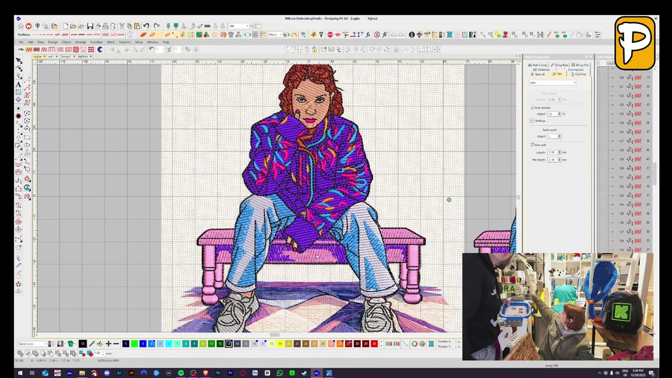Open the File menu
672x378 pixels.
click(x=21, y=42)
